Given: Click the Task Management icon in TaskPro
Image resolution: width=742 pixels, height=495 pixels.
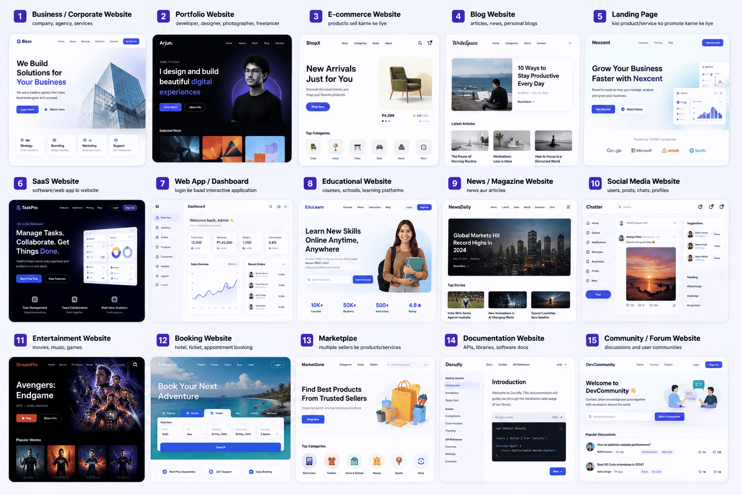Looking at the screenshot, I should (35, 299).
